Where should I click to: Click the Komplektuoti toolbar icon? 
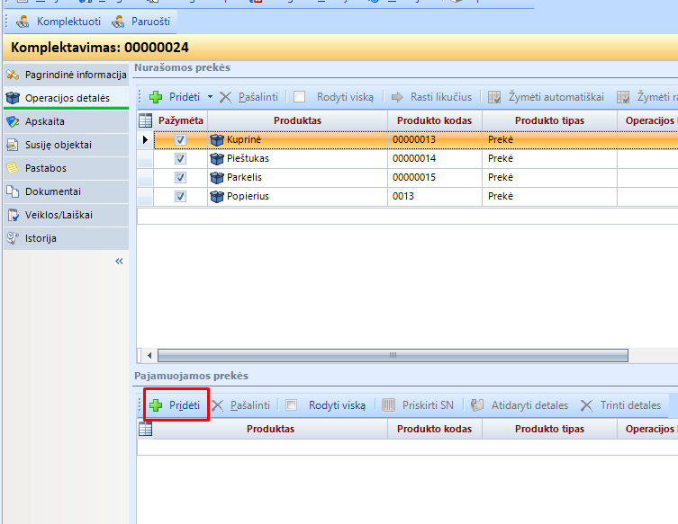point(22,22)
